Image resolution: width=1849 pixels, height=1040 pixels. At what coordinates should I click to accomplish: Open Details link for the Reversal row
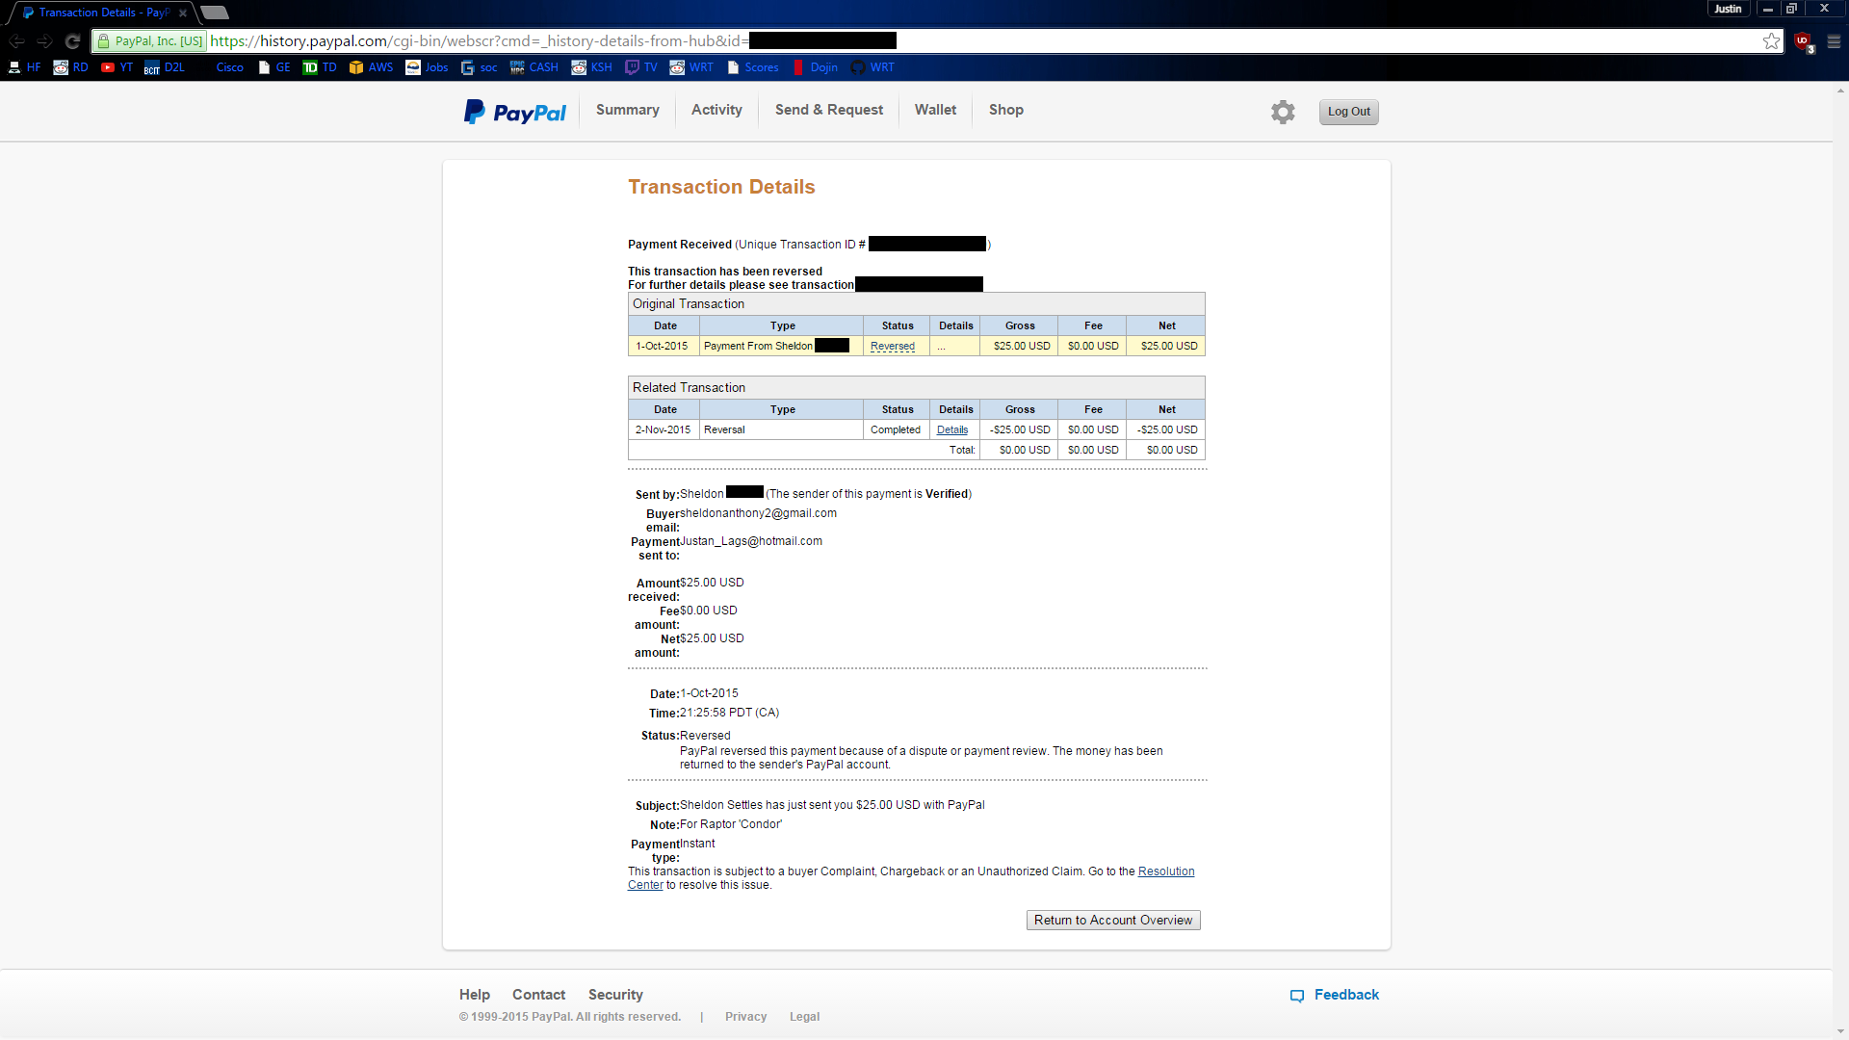pos(952,430)
